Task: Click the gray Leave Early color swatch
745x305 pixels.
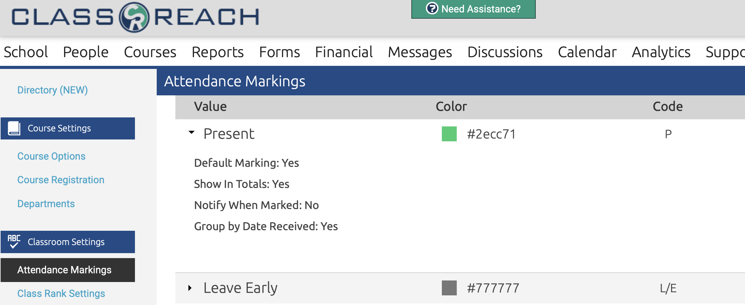Action: pos(449,288)
